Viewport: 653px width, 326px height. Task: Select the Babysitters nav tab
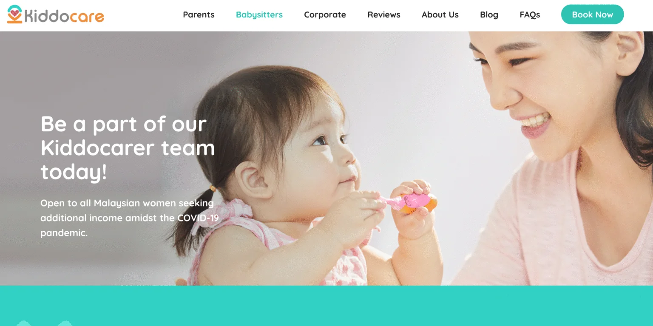click(x=259, y=14)
